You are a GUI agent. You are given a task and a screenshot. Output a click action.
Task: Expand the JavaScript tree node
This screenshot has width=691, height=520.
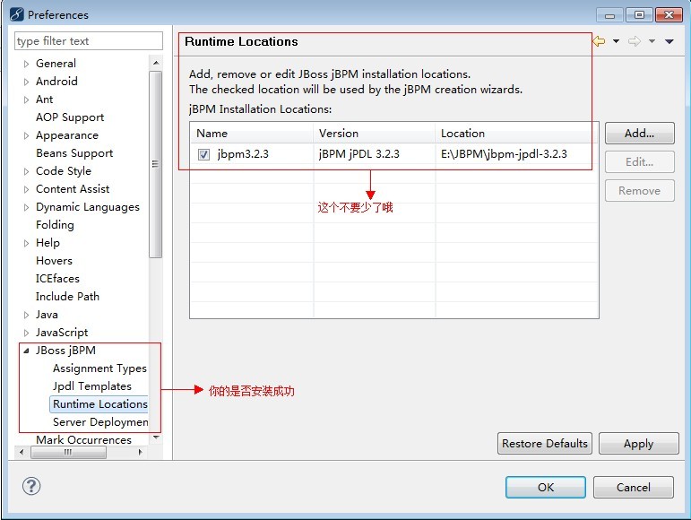[x=27, y=333]
